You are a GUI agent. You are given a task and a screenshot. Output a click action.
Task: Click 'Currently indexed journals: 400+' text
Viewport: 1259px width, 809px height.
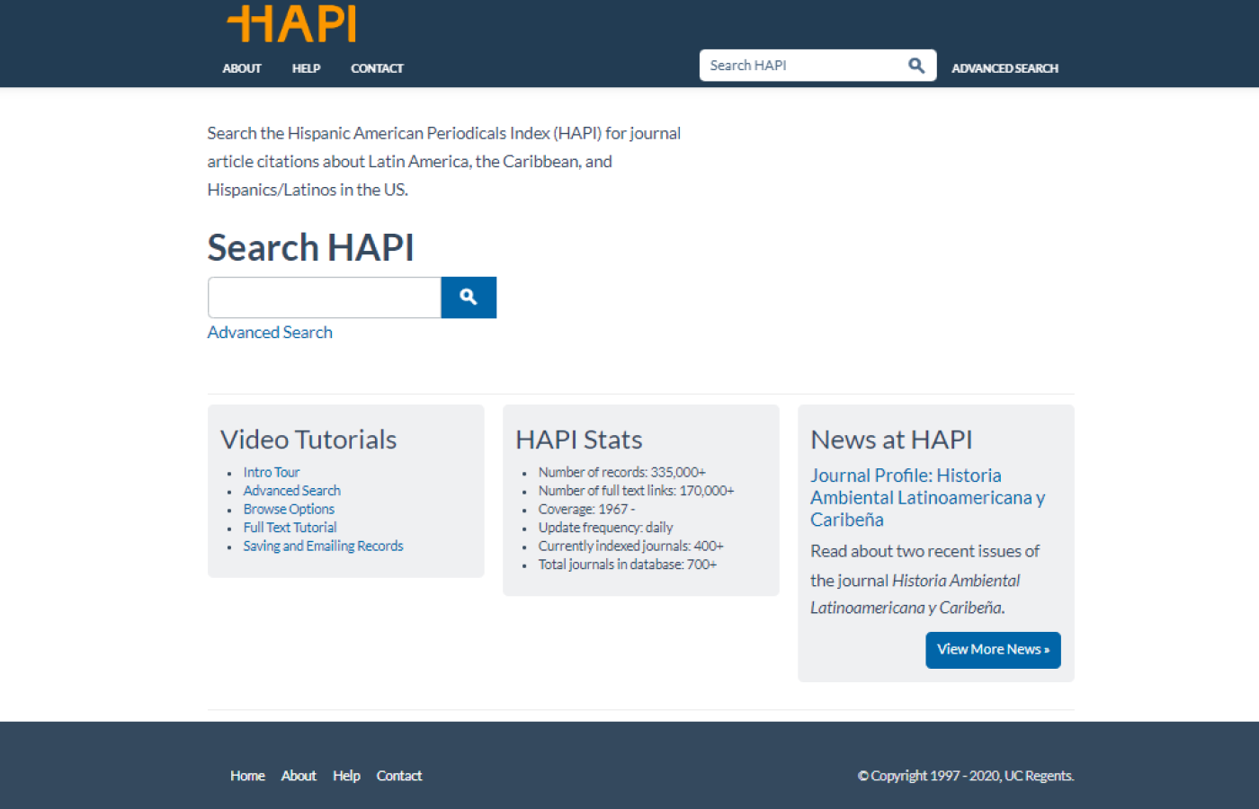click(x=631, y=546)
